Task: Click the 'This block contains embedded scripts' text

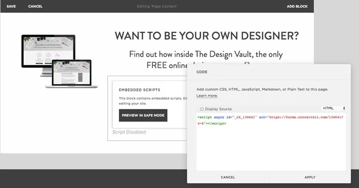Action: point(153,101)
